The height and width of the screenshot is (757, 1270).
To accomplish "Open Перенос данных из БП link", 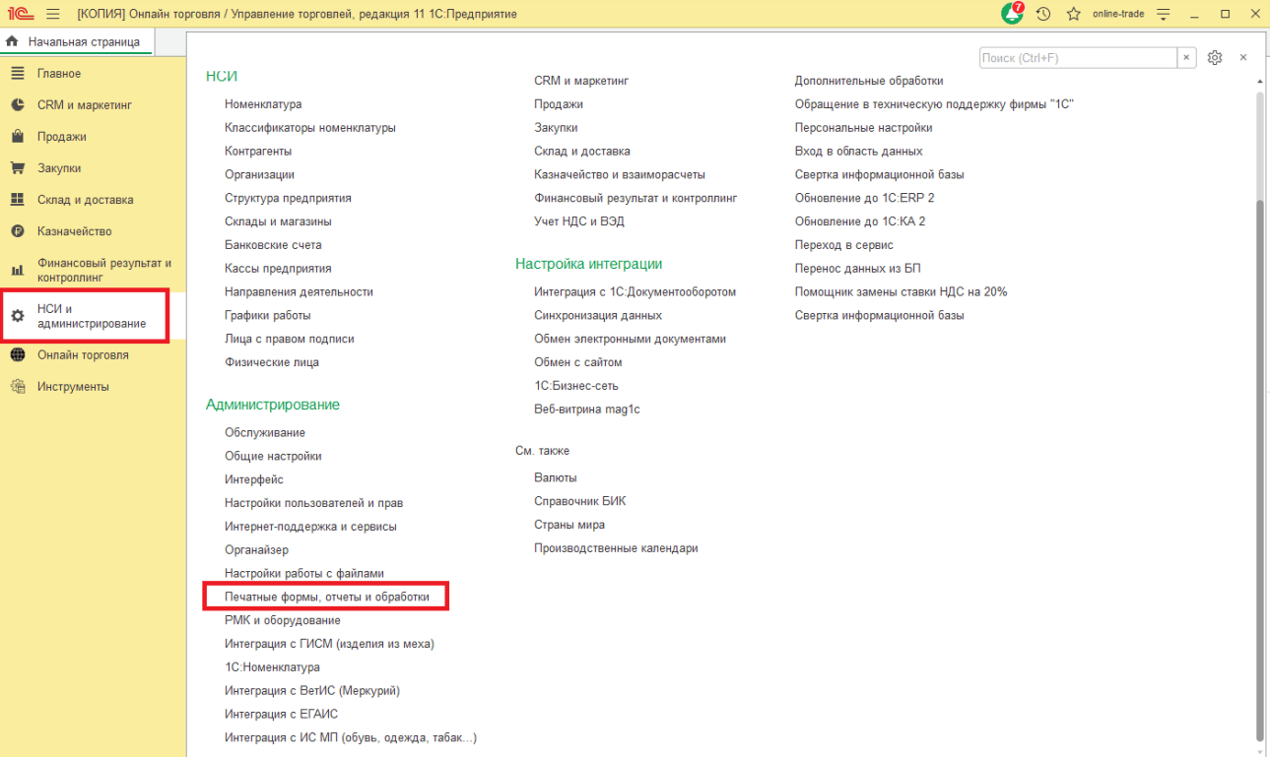I will pos(858,269).
